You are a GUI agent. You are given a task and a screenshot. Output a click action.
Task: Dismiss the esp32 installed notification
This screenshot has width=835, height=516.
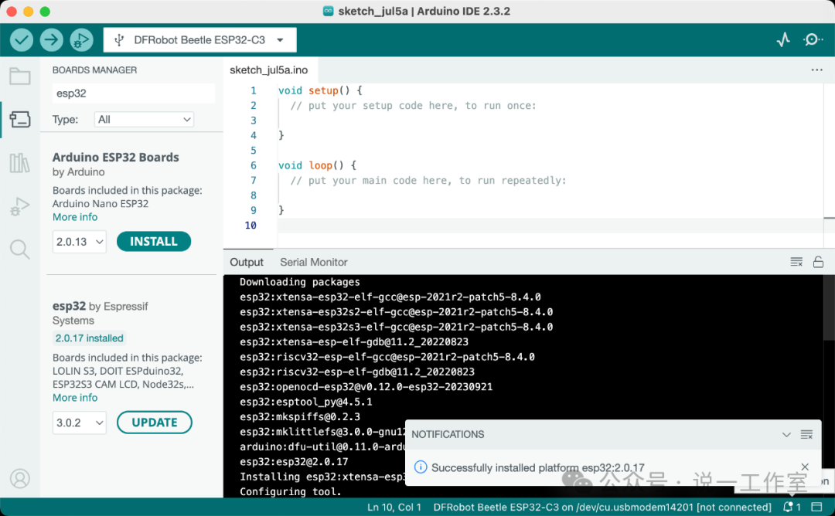pyautogui.click(x=805, y=467)
